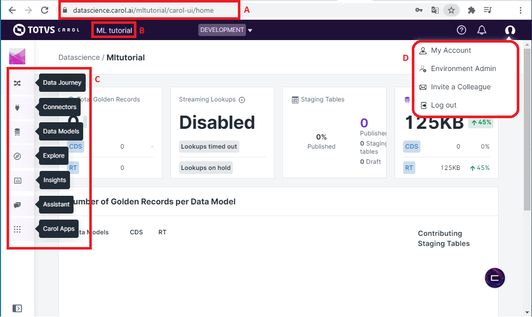Click the green 45% increase badge

tap(481, 123)
